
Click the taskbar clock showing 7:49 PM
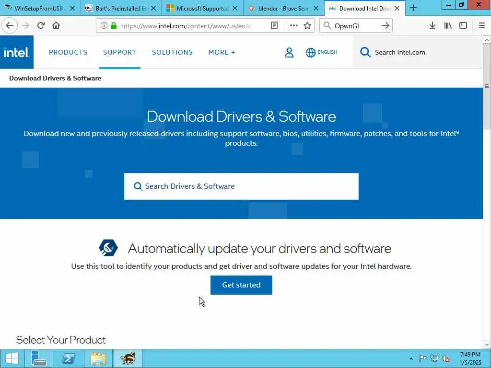pyautogui.click(x=470, y=358)
